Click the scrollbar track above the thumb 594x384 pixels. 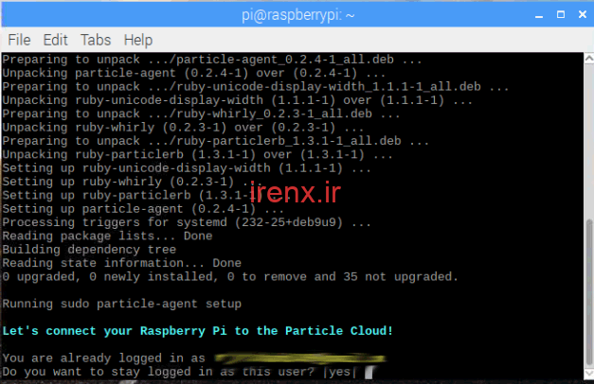point(587,142)
